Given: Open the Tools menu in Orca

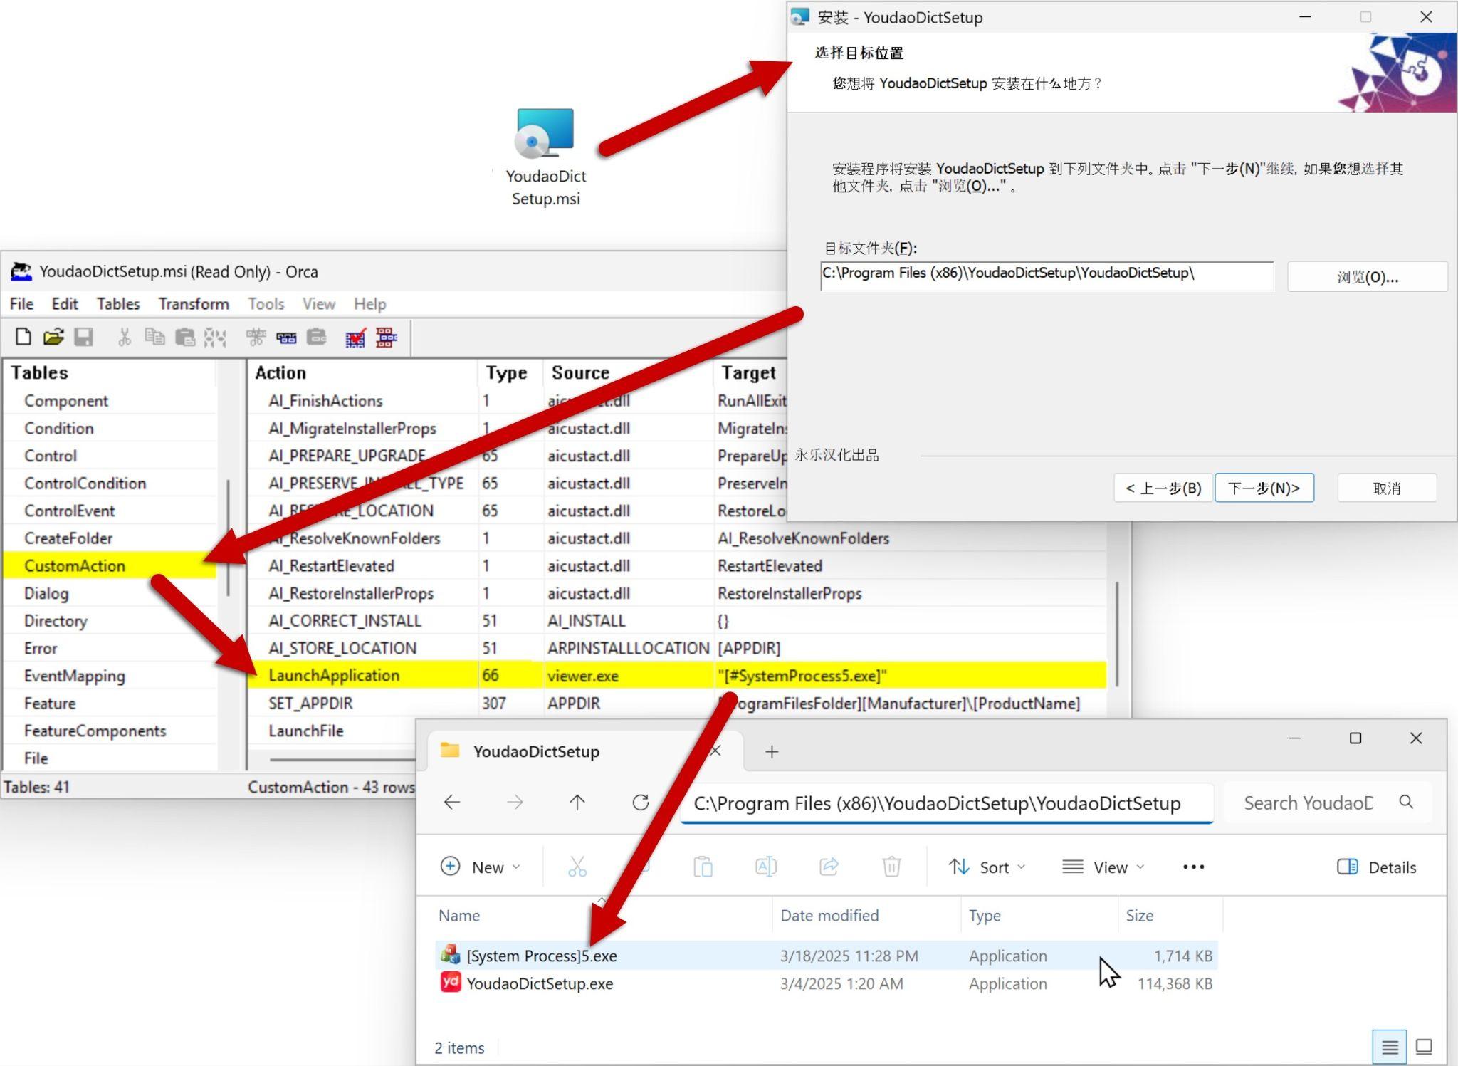Looking at the screenshot, I should (266, 304).
